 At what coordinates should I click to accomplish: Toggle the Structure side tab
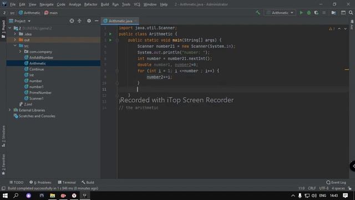(x=3, y=136)
